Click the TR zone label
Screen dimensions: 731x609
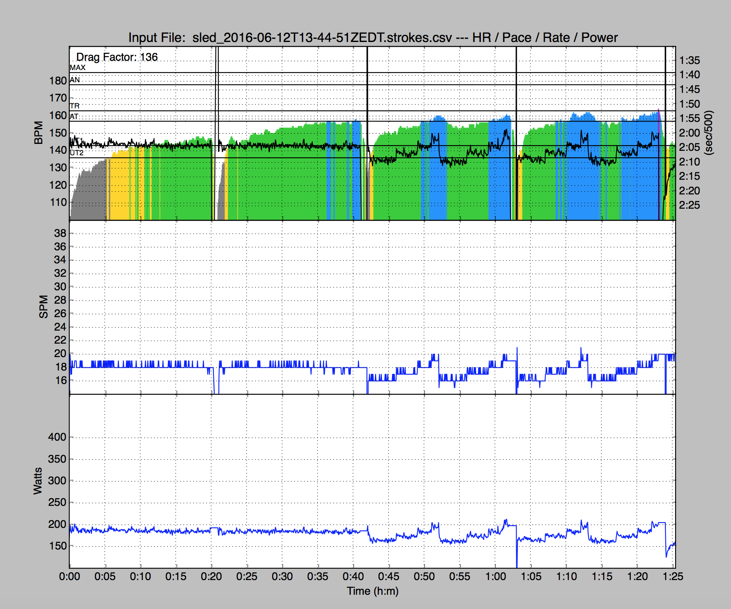75,106
